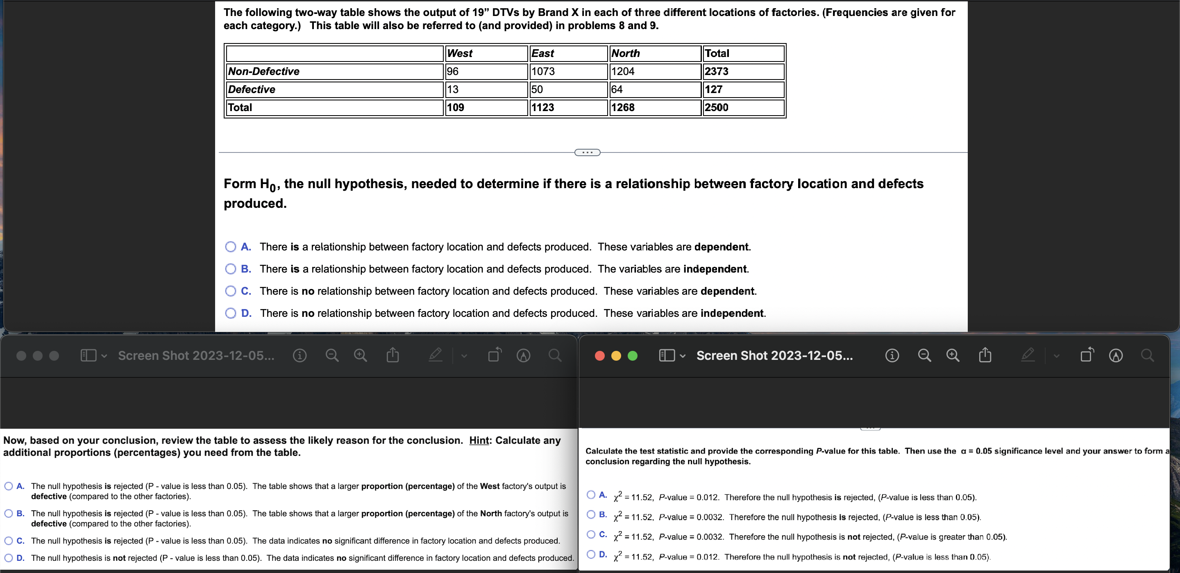Viewport: 1180px width, 573px height.
Task: Expand the collapsed ellipsis divider below table
Action: [587, 152]
